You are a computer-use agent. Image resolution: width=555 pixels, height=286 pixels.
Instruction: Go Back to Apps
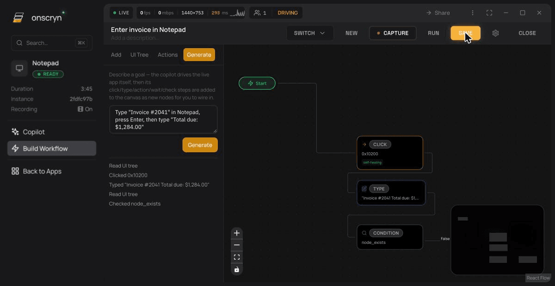pos(52,171)
